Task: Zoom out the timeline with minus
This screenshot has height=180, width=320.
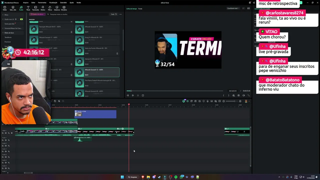Action: click(x=223, y=101)
